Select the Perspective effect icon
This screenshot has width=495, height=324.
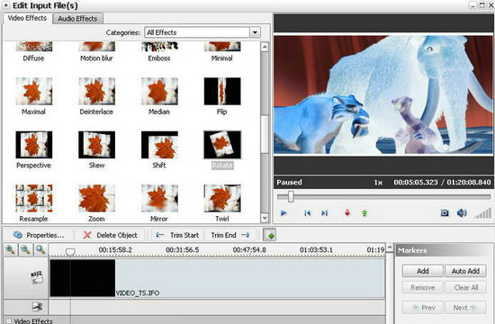34,145
